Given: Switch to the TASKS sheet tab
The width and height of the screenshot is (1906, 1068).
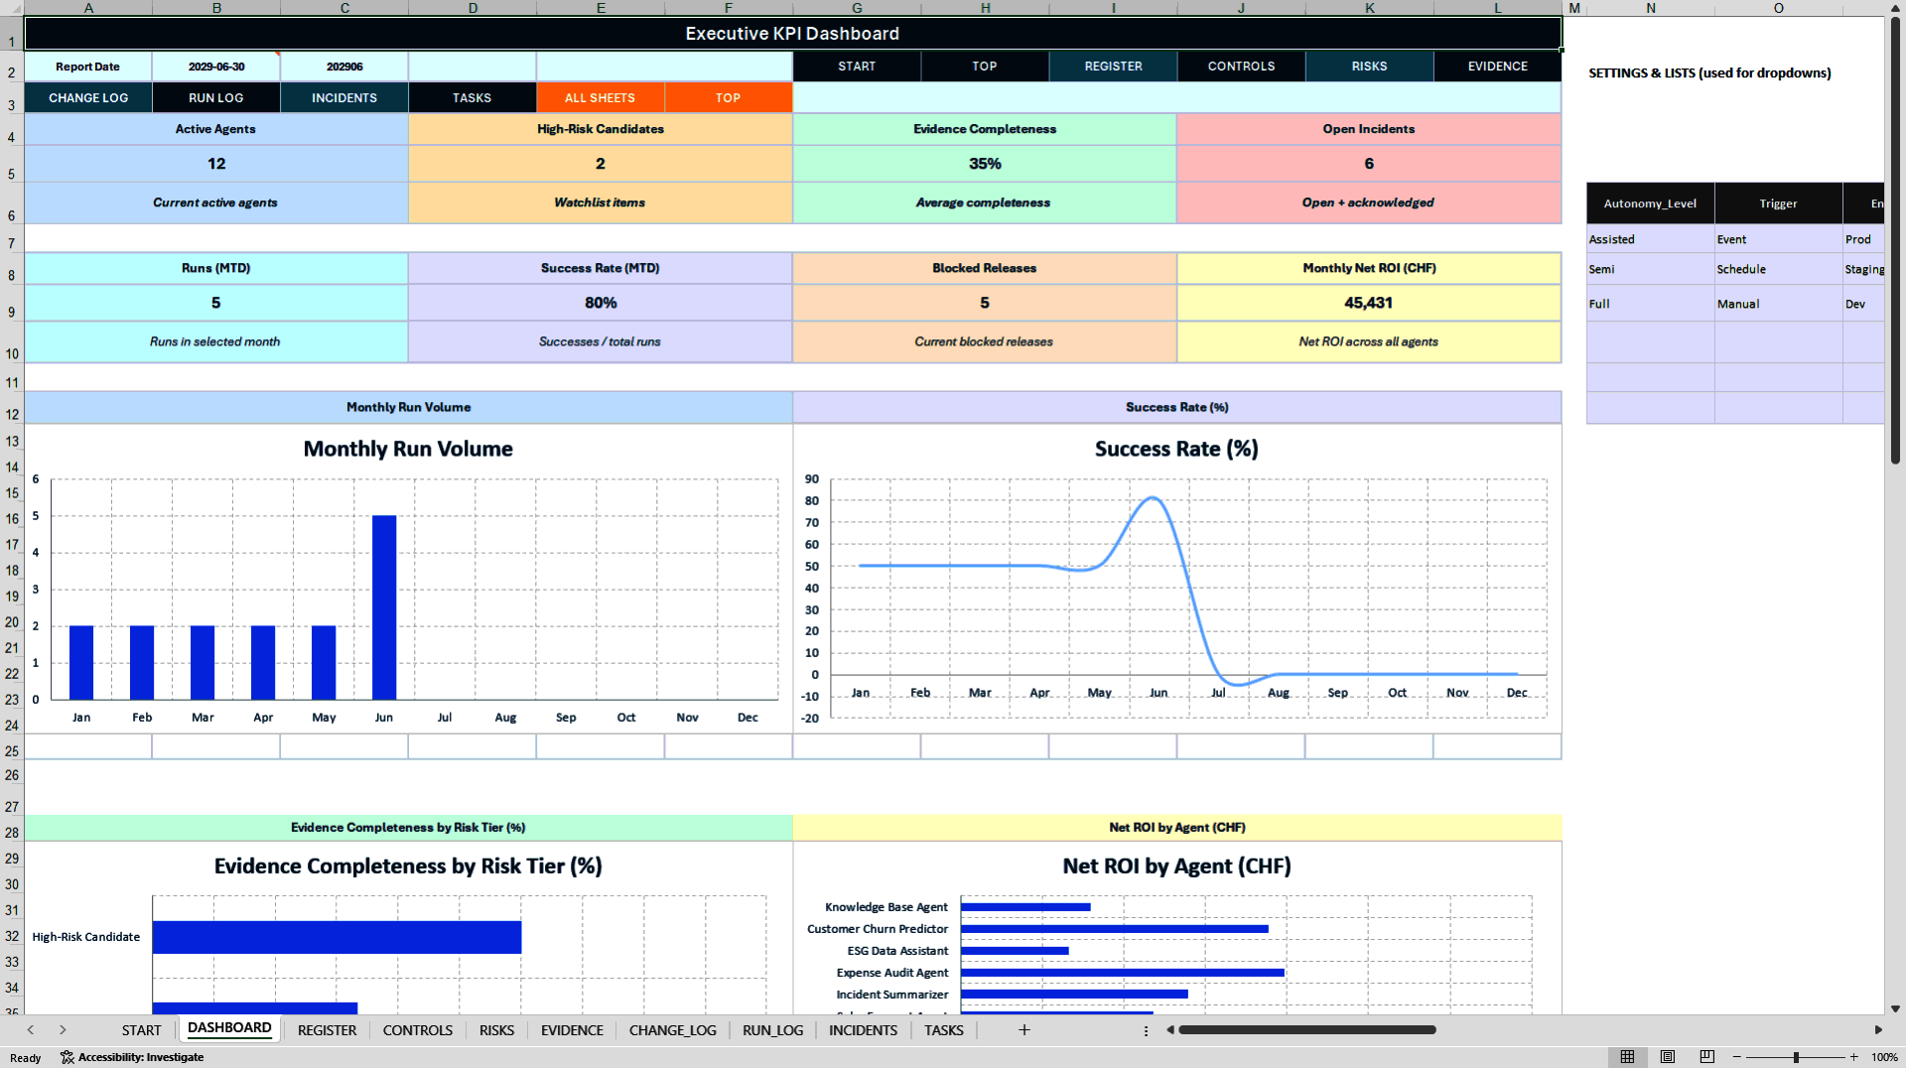Looking at the screenshot, I should [943, 1030].
